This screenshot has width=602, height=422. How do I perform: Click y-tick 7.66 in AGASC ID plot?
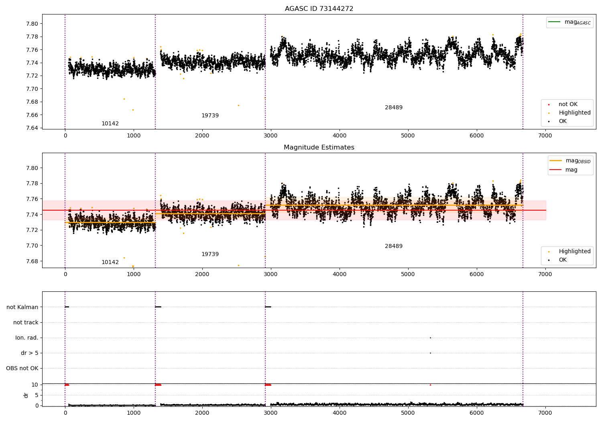point(33,115)
